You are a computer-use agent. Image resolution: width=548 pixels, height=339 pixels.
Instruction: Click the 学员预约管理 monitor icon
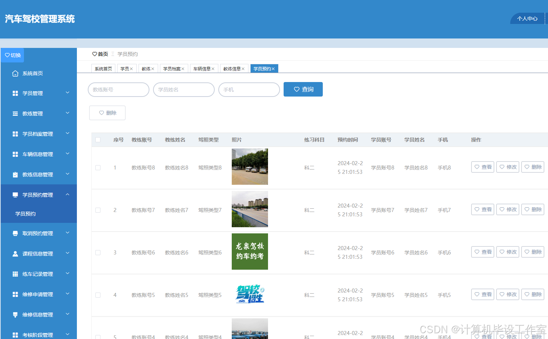pyautogui.click(x=15, y=195)
